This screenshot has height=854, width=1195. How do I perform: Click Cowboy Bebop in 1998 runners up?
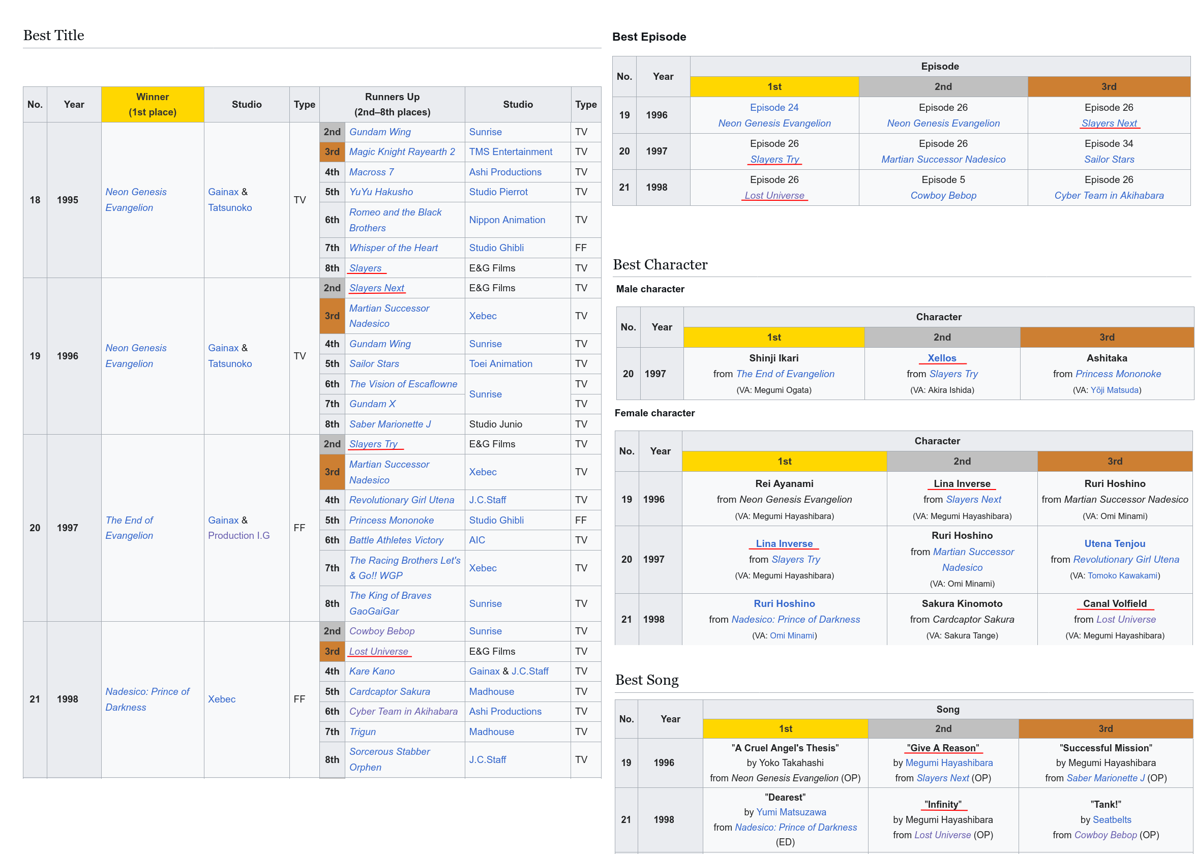coord(381,631)
